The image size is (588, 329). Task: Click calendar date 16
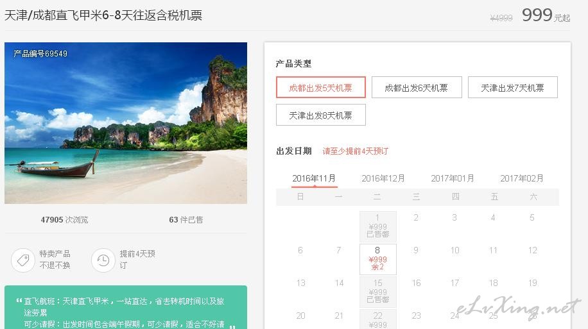tap(416, 283)
